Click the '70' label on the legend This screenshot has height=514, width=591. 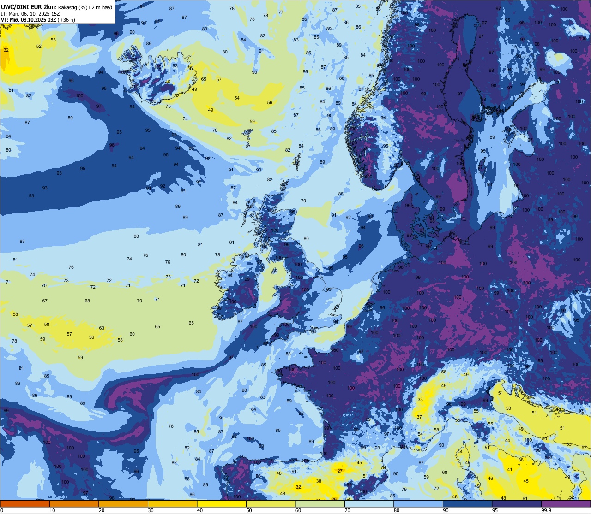[x=347, y=510]
